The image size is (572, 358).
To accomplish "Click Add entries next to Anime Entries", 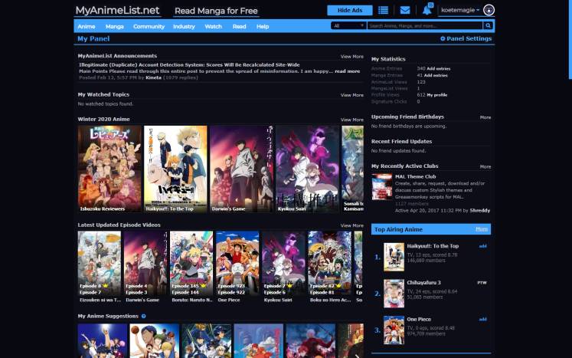I will point(439,69).
